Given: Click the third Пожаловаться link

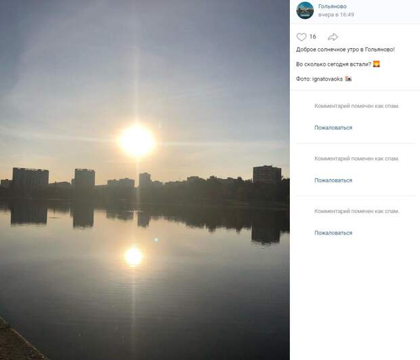Looking at the screenshot, I should pos(333,233).
